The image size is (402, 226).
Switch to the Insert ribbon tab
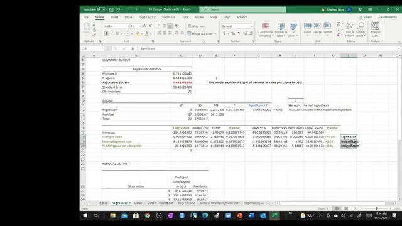[114, 17]
